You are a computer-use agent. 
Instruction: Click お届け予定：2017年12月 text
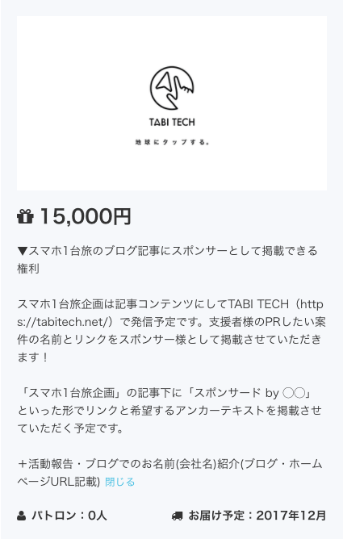point(257,516)
